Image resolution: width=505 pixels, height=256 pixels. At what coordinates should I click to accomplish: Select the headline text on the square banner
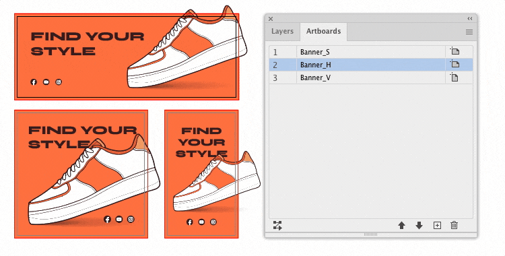pyautogui.click(x=82, y=137)
